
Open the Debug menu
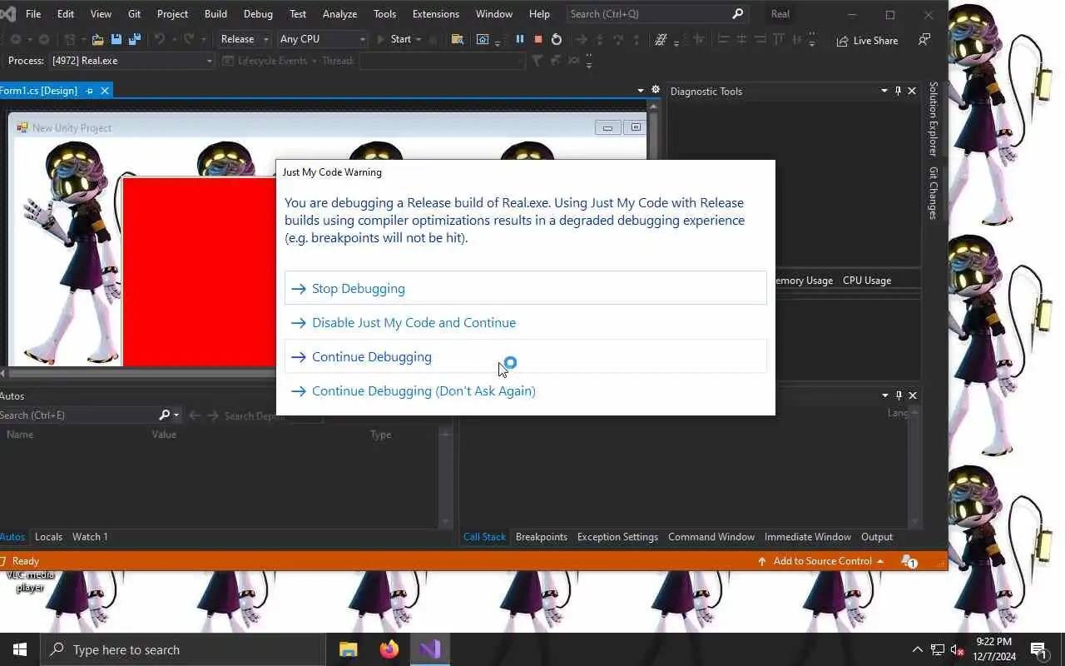tap(258, 14)
